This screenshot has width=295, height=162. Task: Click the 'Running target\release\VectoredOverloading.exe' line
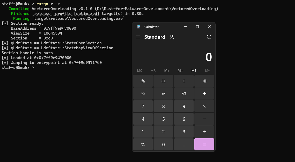click(x=69, y=19)
